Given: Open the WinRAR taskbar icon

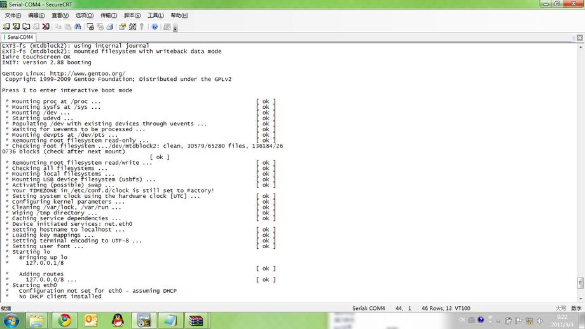Looking at the screenshot, I should 195,321.
